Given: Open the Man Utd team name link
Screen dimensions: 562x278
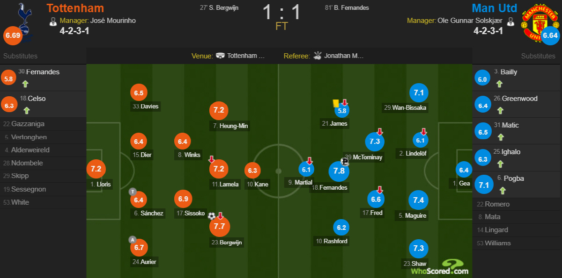Looking at the screenshot, I should coord(495,8).
